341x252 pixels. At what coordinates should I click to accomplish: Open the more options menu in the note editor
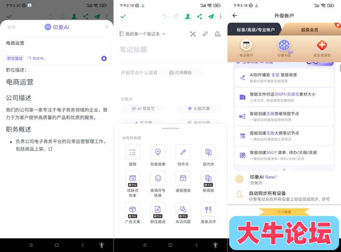[221, 16]
